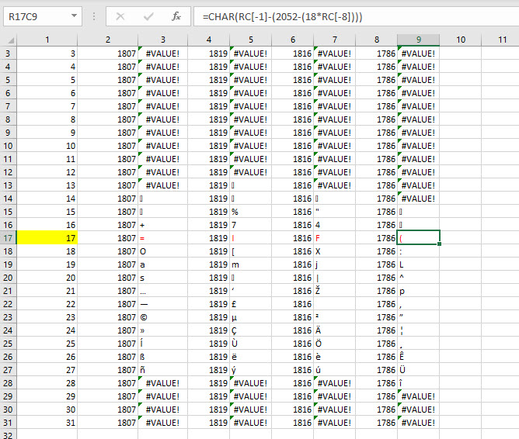The image size is (519, 439).
Task: Click the 'p' cell in row 21
Action: click(x=419, y=291)
